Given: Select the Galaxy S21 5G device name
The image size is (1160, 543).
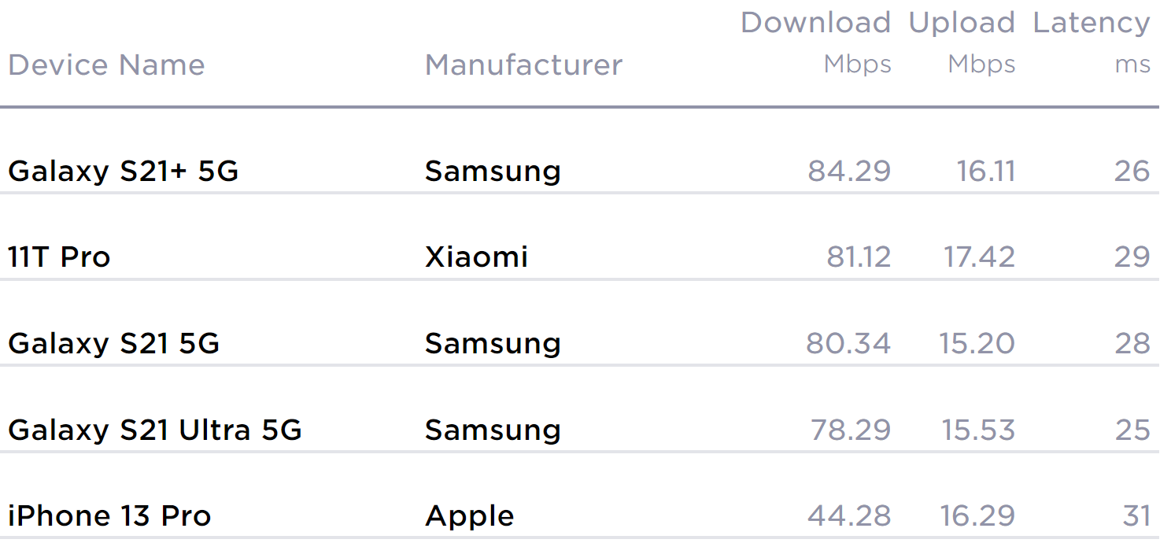Looking at the screenshot, I should point(113,343).
